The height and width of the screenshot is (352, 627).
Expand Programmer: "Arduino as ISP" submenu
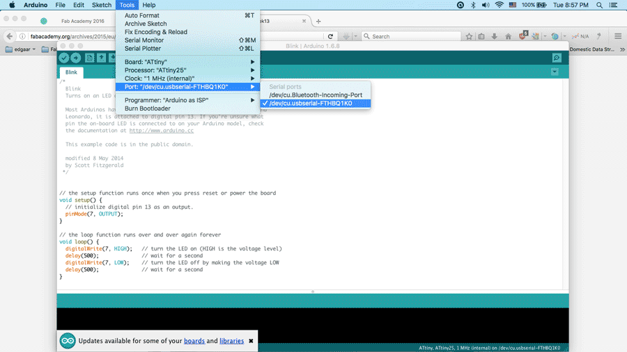click(187, 100)
